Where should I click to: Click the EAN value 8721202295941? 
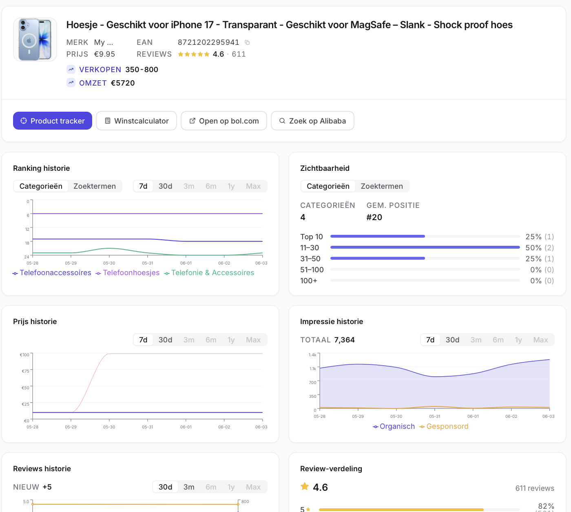[x=208, y=42]
